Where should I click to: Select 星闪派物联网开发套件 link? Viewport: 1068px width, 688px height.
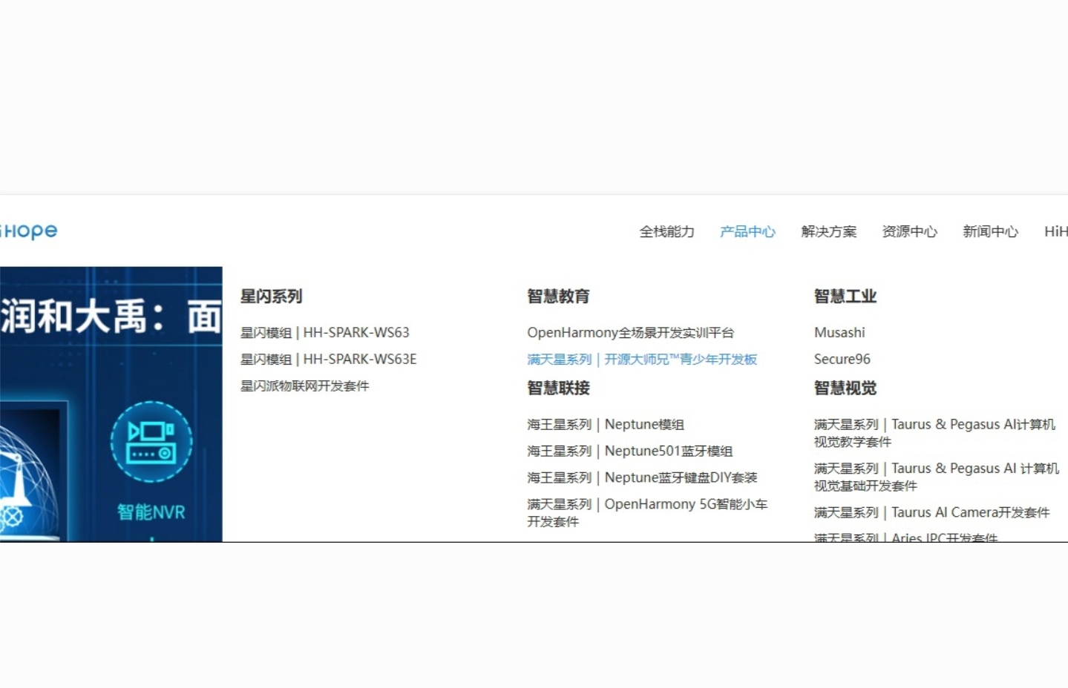304,386
